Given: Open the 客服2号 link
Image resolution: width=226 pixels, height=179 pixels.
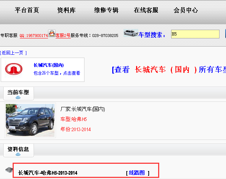Looking at the screenshot, I should (x=63, y=36).
